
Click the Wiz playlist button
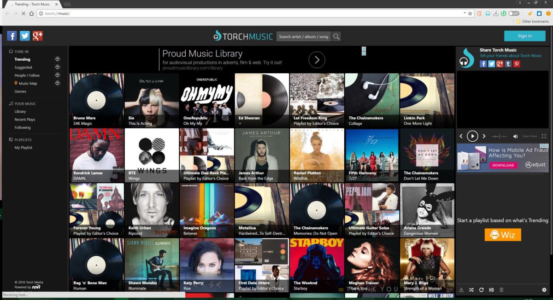pyautogui.click(x=503, y=235)
